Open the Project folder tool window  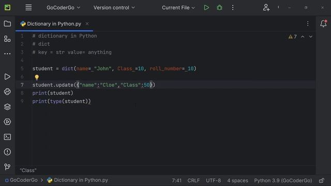(x=7, y=24)
